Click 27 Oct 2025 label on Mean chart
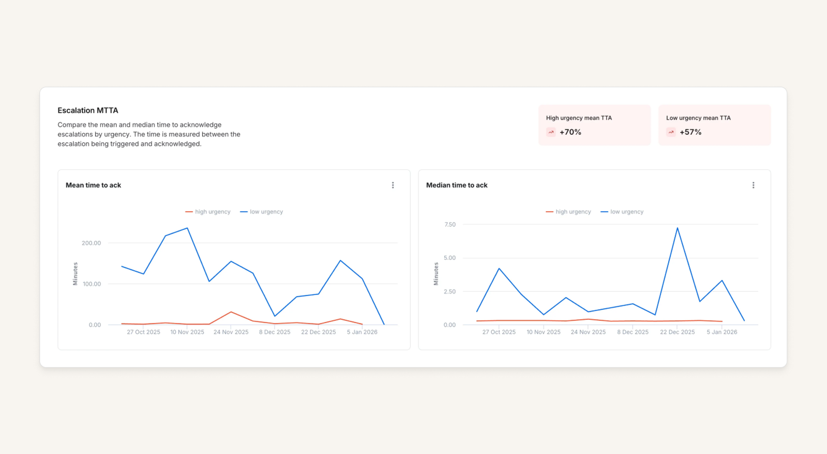This screenshot has height=454, width=827. [x=143, y=332]
